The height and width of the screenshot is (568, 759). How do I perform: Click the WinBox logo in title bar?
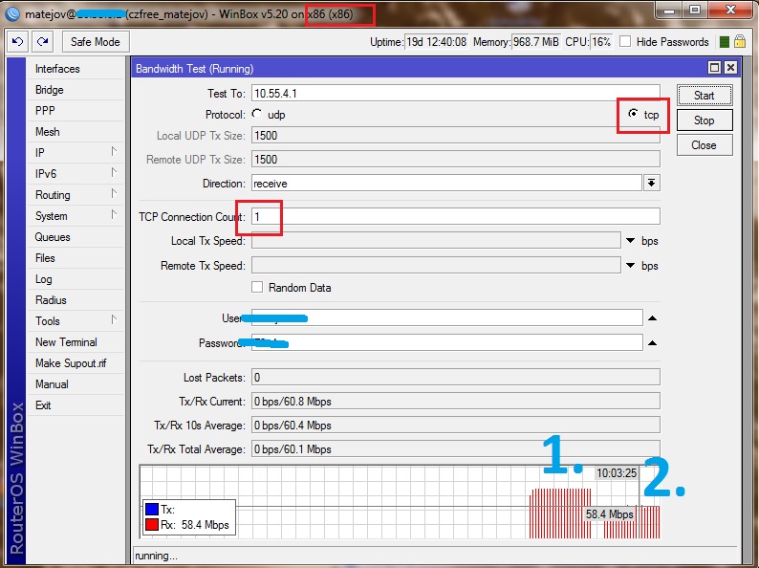point(12,14)
